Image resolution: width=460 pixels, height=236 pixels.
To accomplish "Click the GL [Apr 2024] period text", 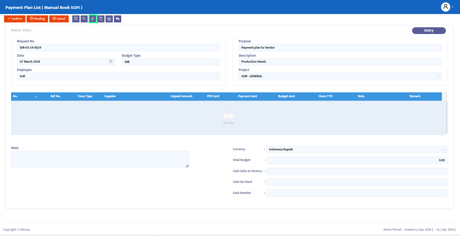I will point(446,230).
